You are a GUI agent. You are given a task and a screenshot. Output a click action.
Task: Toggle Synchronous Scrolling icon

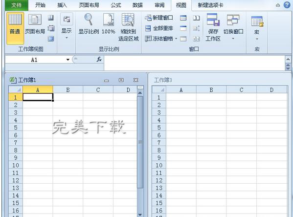[x=196, y=28]
